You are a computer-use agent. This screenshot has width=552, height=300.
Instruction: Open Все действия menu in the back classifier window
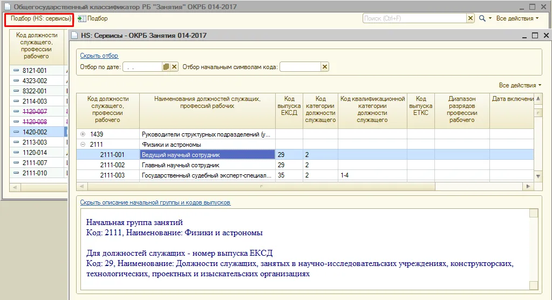click(517, 18)
